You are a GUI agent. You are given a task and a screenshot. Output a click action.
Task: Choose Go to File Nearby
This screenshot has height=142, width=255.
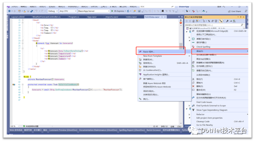[220, 125]
